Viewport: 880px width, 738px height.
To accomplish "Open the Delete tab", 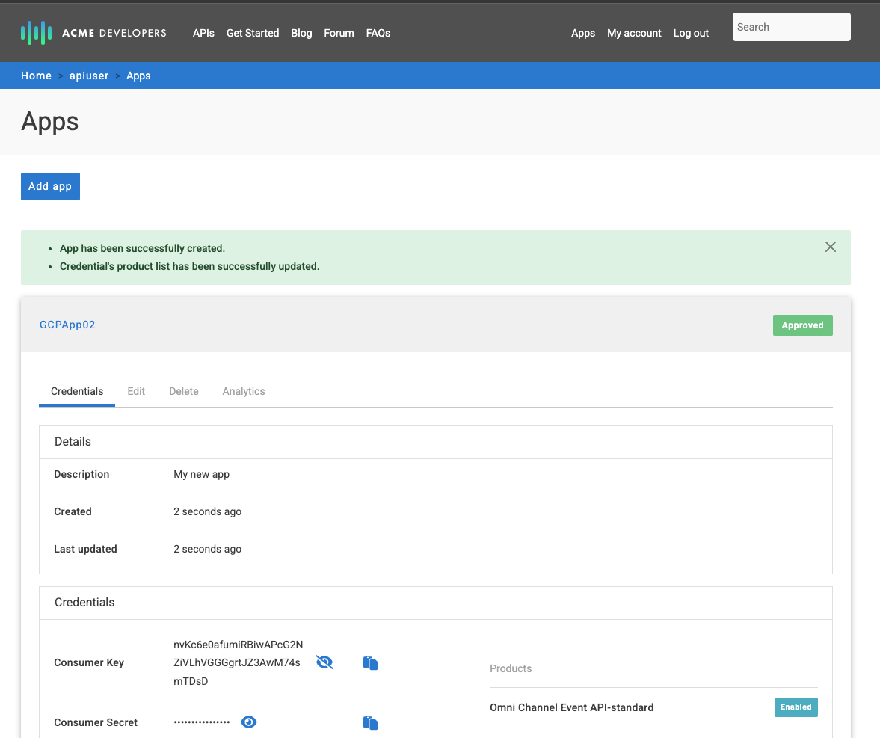I will pos(184,391).
